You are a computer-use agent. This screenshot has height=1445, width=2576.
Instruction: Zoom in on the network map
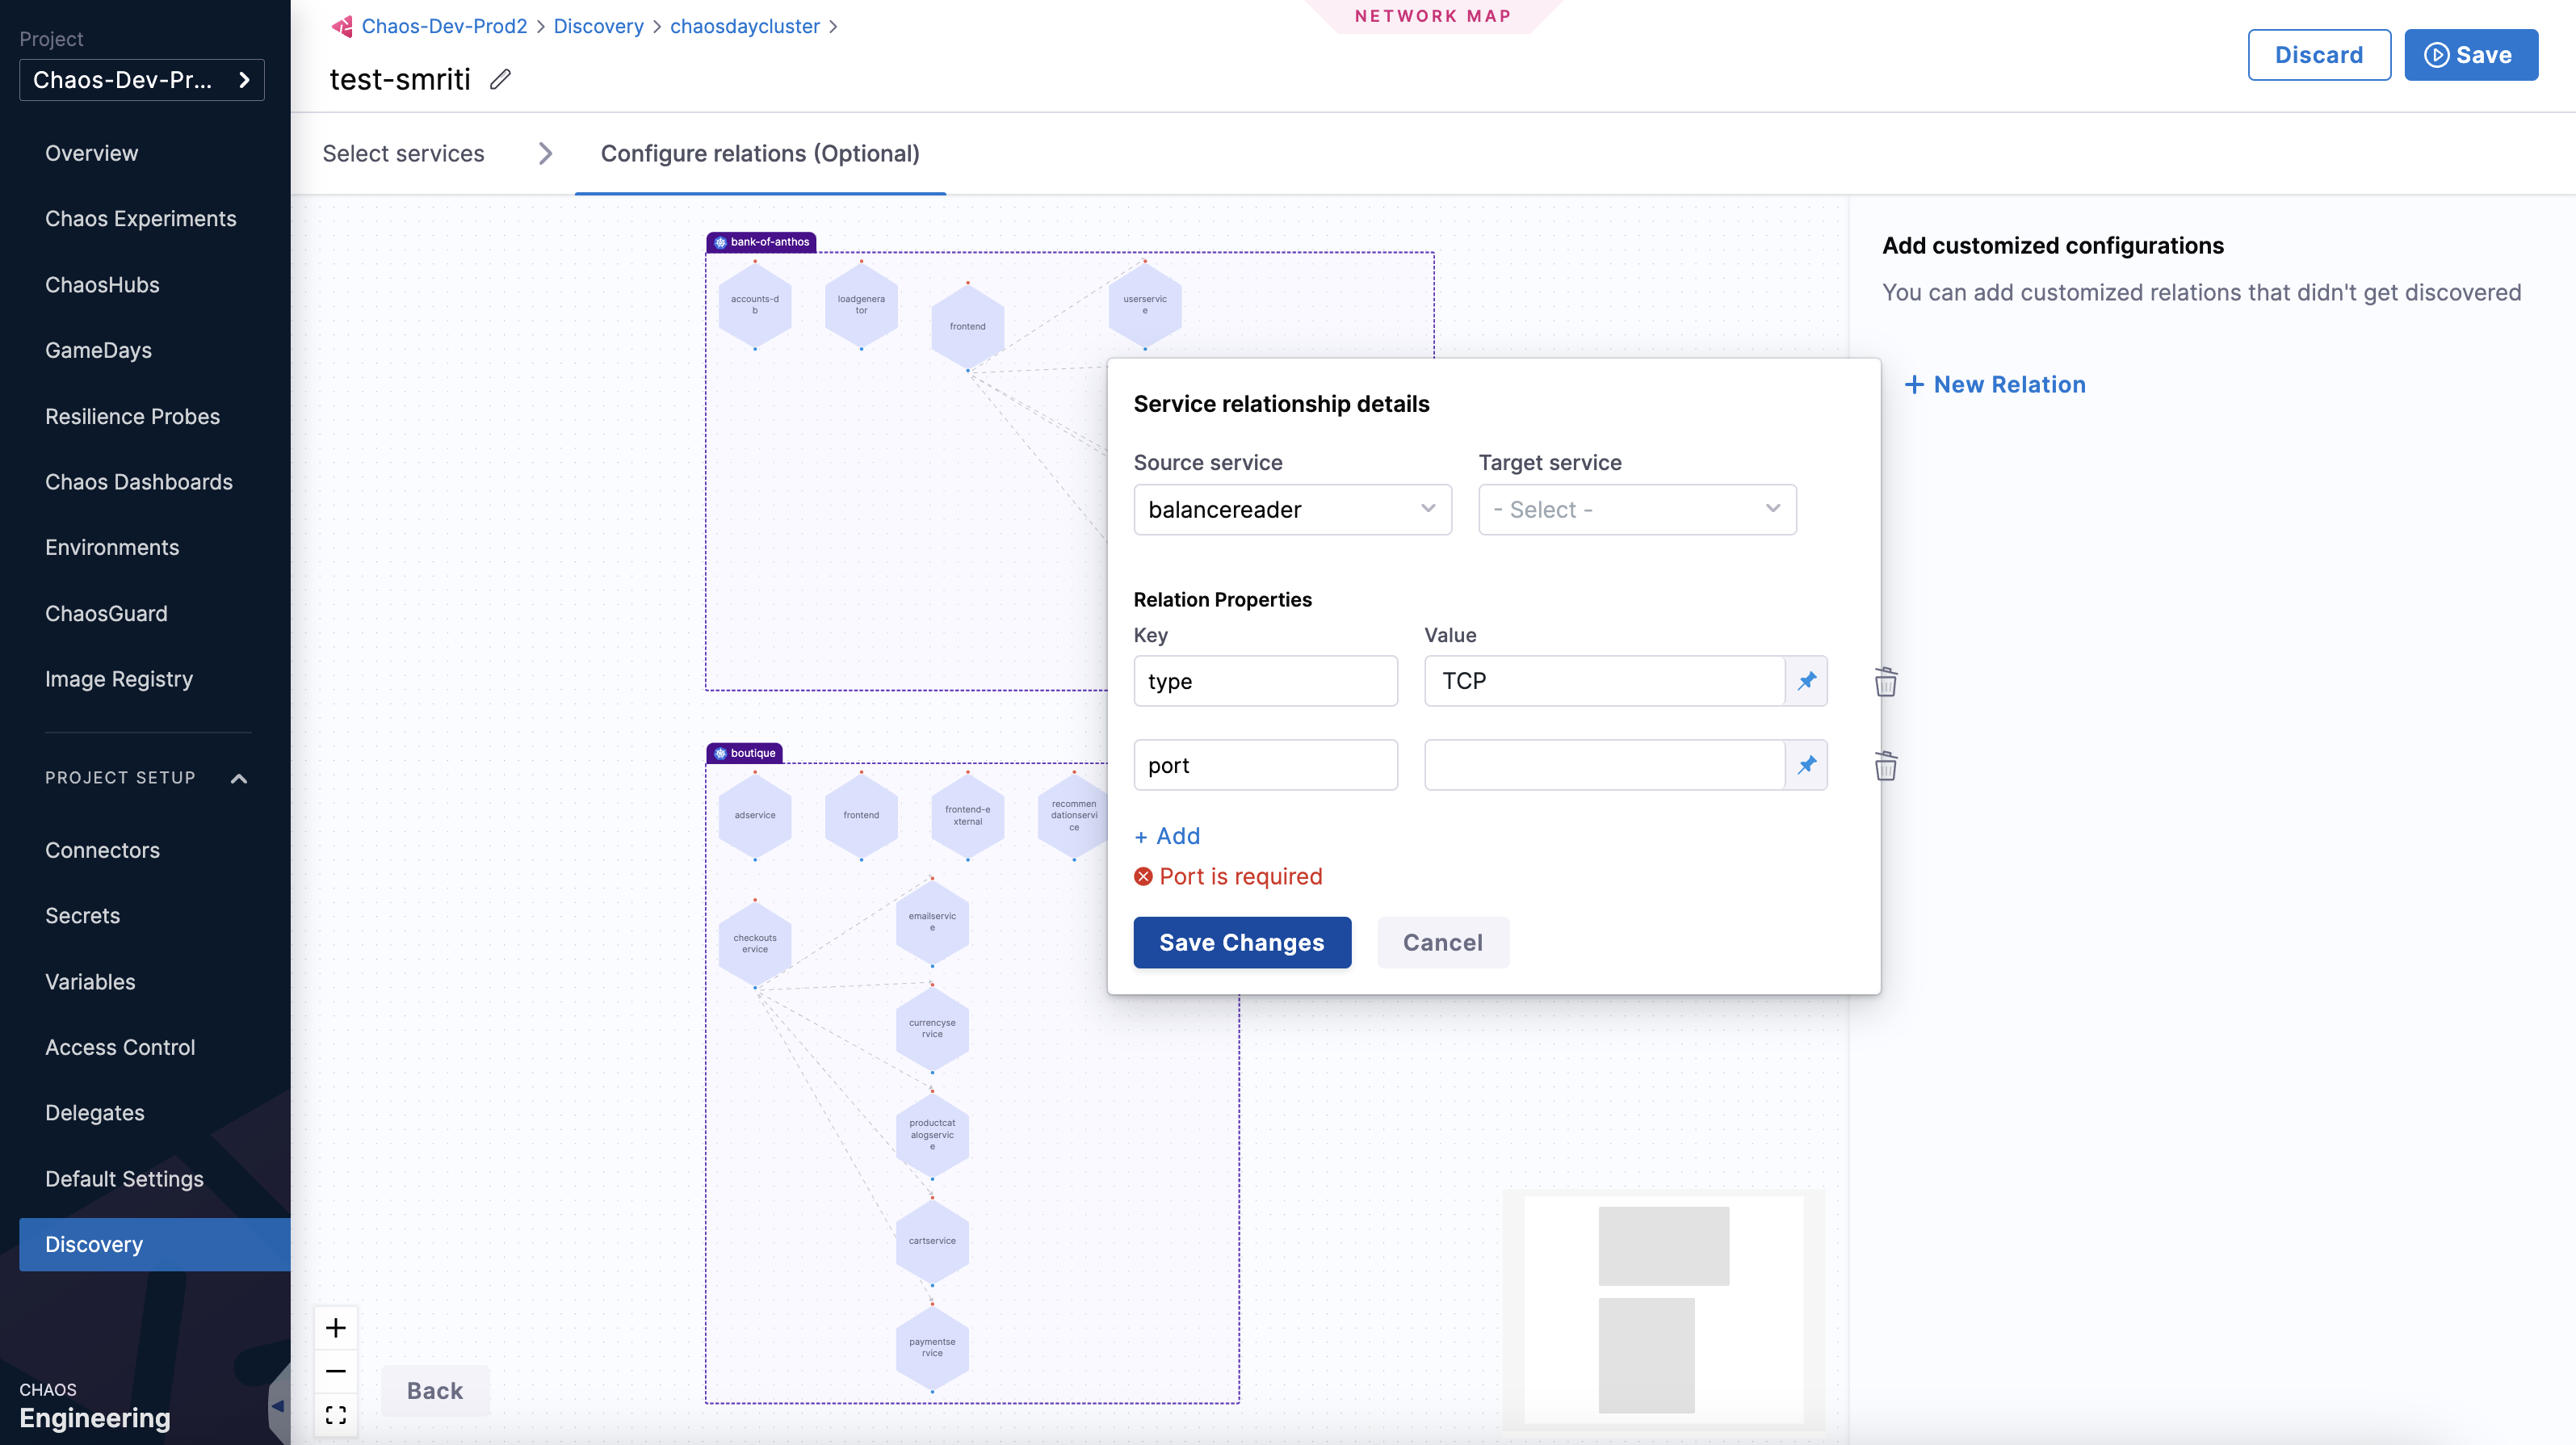[336, 1328]
